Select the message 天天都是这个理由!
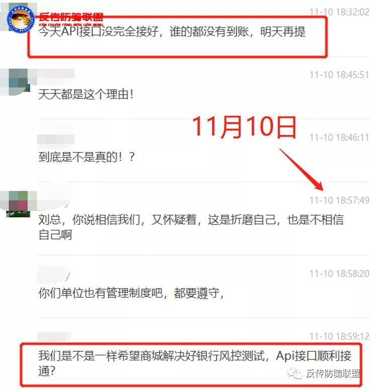 tap(86, 94)
